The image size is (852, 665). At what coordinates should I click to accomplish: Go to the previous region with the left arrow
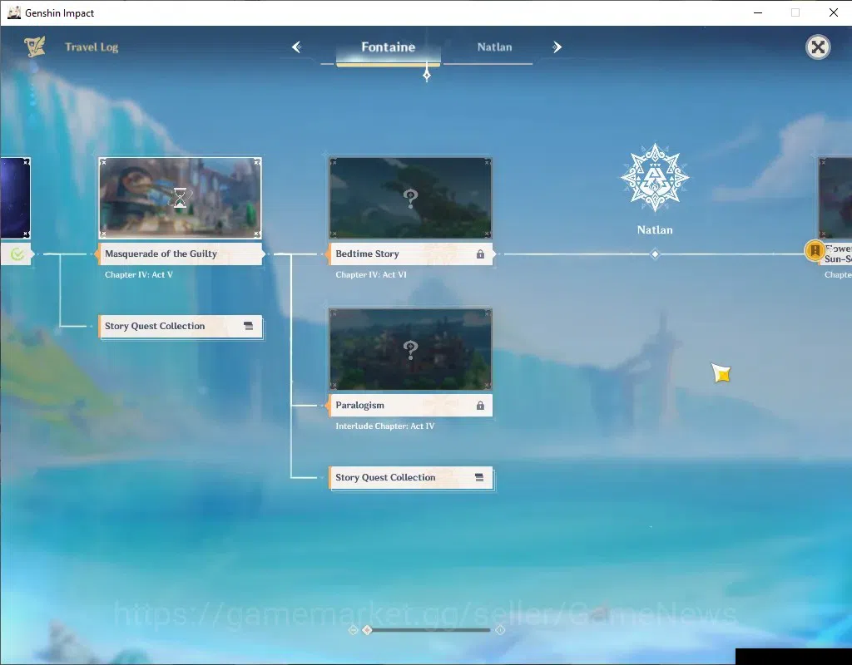click(x=297, y=47)
